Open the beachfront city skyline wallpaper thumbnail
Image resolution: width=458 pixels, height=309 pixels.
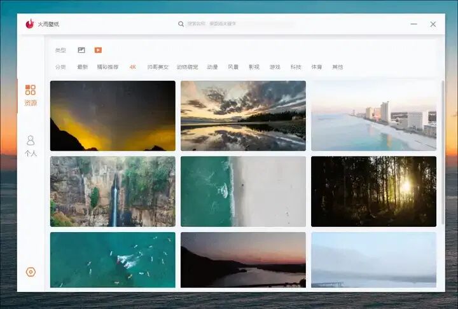[374, 116]
